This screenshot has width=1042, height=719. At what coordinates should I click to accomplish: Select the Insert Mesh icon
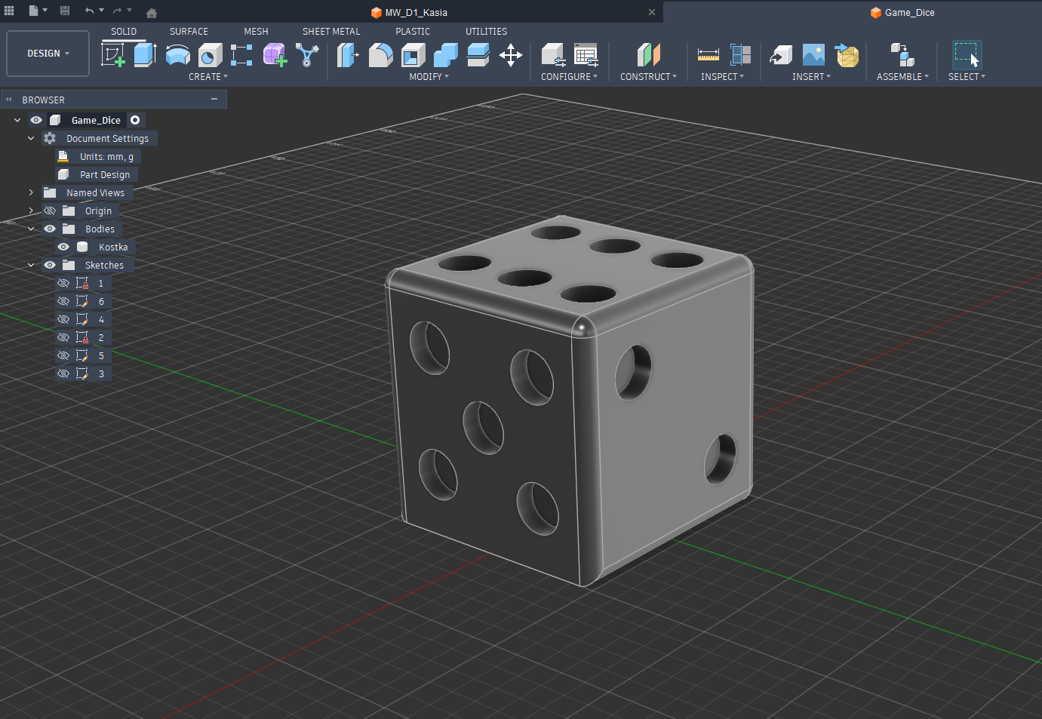[x=847, y=55]
